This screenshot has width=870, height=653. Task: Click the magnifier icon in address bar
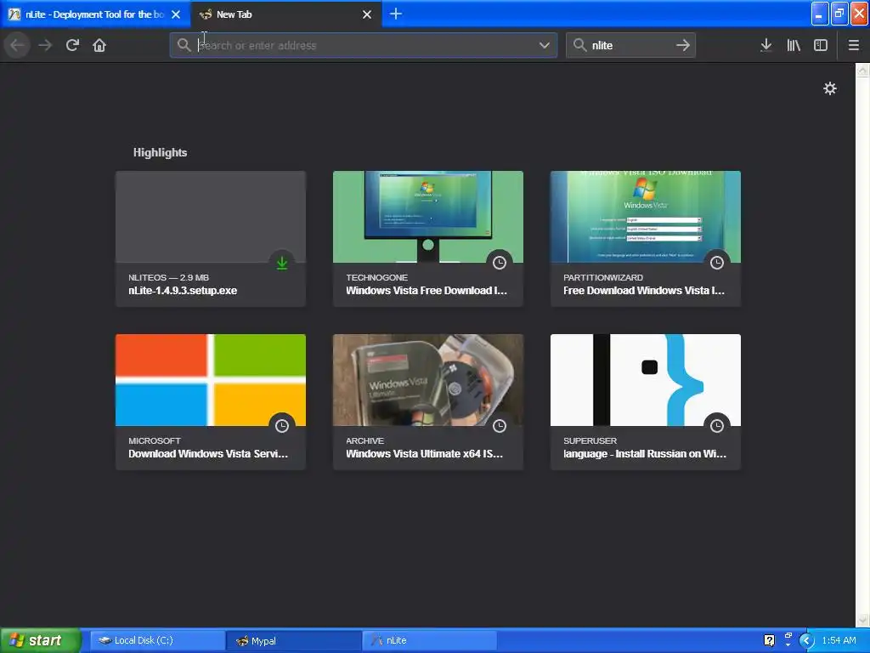(184, 45)
